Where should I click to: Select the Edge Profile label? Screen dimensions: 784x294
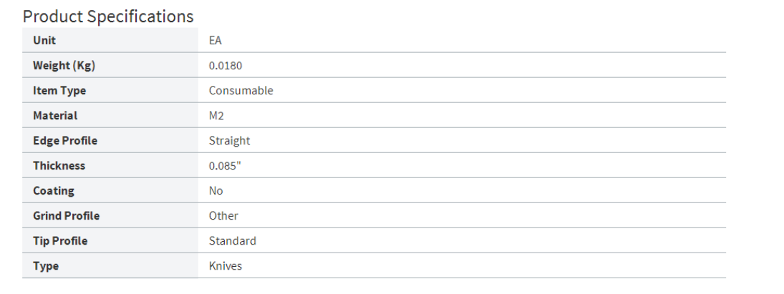[x=65, y=141]
